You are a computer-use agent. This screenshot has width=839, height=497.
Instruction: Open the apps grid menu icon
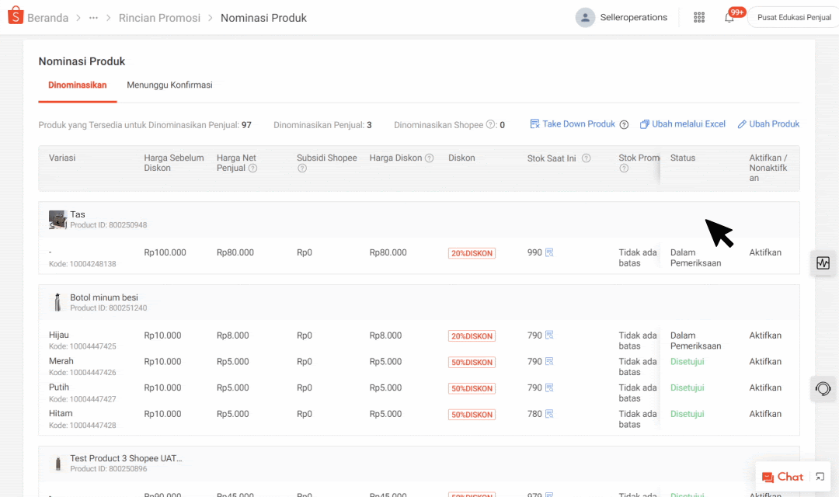pyautogui.click(x=698, y=17)
